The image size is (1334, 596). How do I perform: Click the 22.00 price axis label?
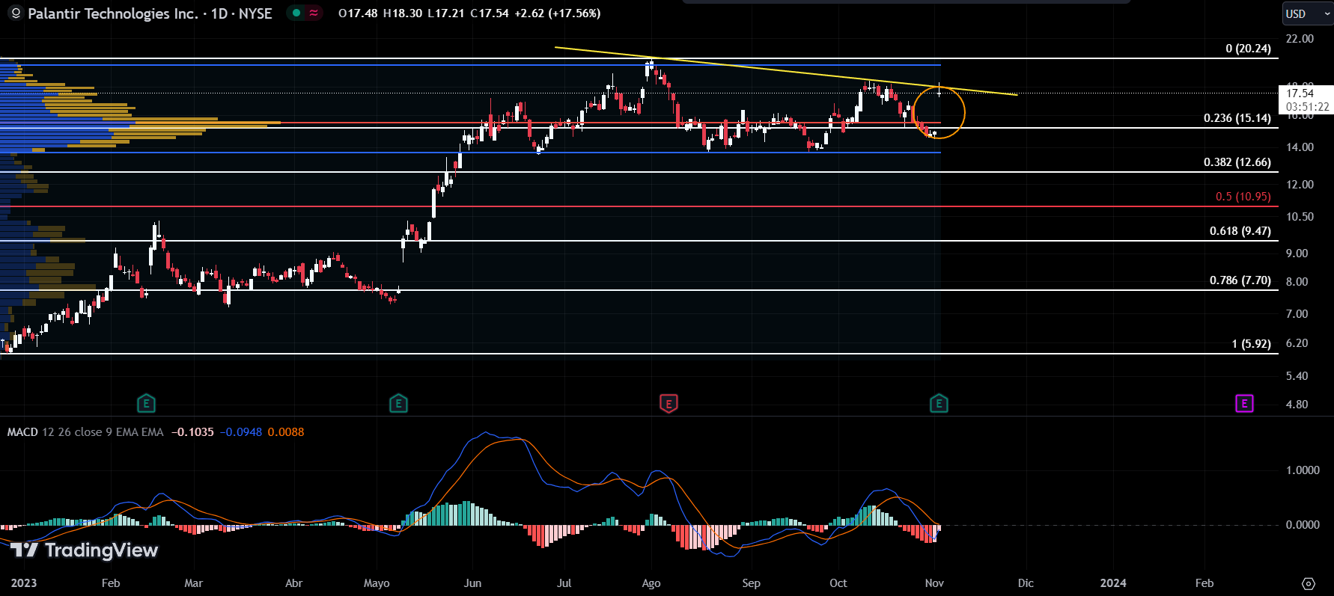point(1300,39)
